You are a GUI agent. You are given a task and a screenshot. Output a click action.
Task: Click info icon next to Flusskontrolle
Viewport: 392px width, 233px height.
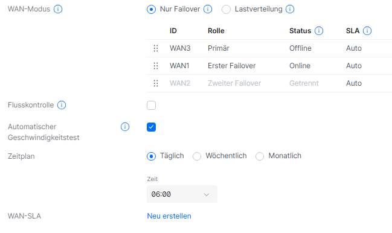62,105
